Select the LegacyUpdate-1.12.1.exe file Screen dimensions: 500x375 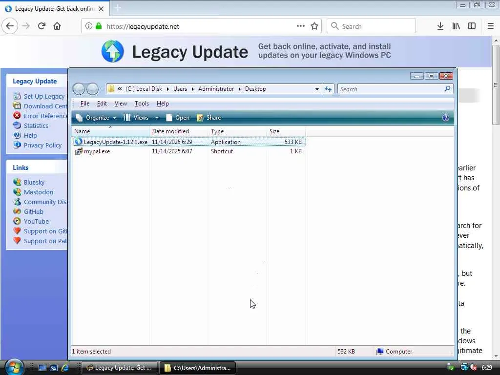(x=189, y=142)
